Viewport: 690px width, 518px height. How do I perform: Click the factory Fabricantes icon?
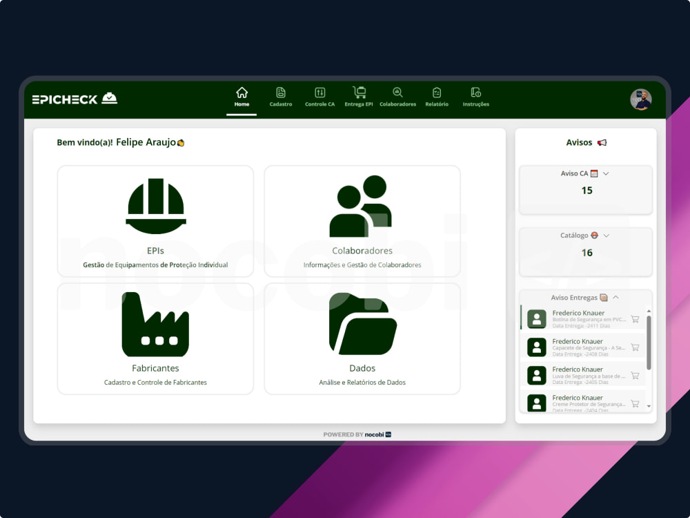coord(155,324)
